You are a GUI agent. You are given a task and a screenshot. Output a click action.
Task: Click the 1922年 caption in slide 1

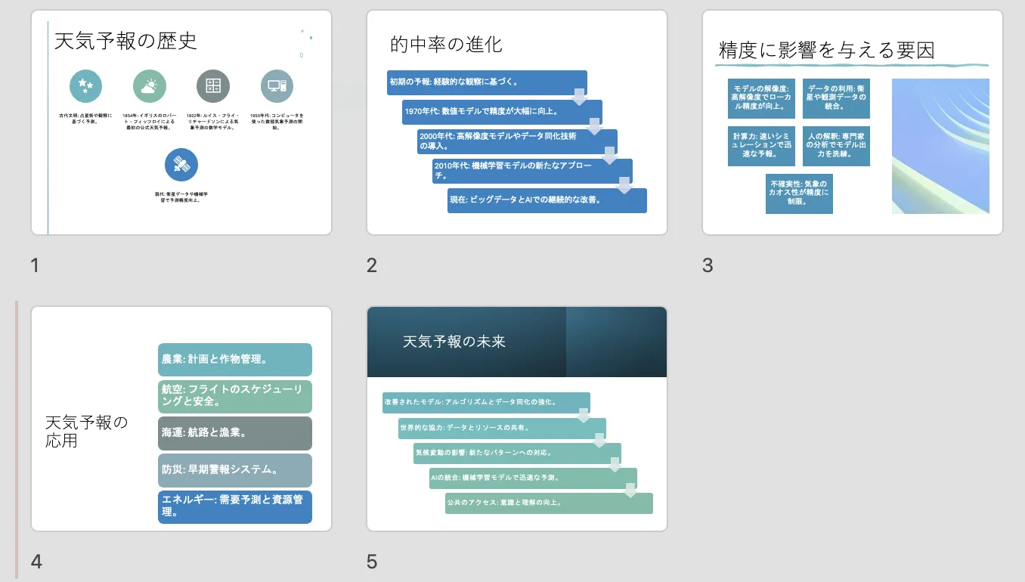tap(213, 122)
